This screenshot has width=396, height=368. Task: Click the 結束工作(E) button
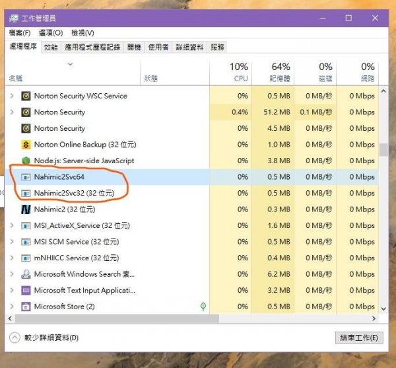point(358,338)
